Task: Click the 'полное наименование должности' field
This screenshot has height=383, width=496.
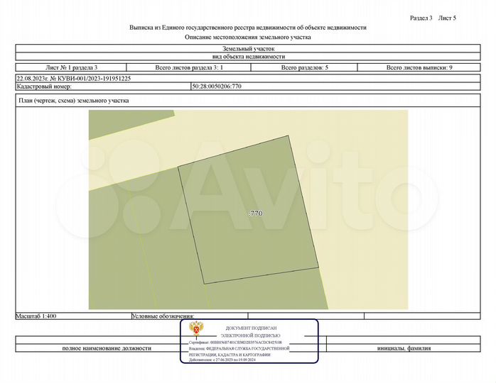Action: point(107,348)
